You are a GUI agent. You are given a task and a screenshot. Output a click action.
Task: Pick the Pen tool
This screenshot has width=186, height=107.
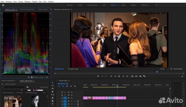52,98
